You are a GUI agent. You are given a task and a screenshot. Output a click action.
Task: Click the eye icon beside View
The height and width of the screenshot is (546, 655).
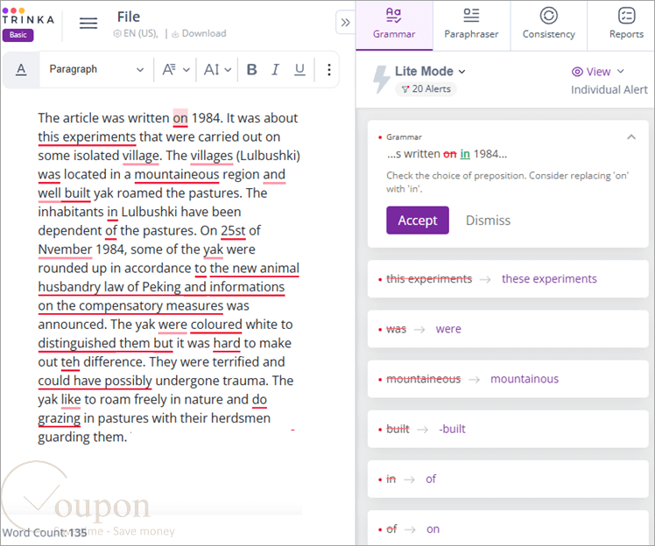(x=577, y=72)
